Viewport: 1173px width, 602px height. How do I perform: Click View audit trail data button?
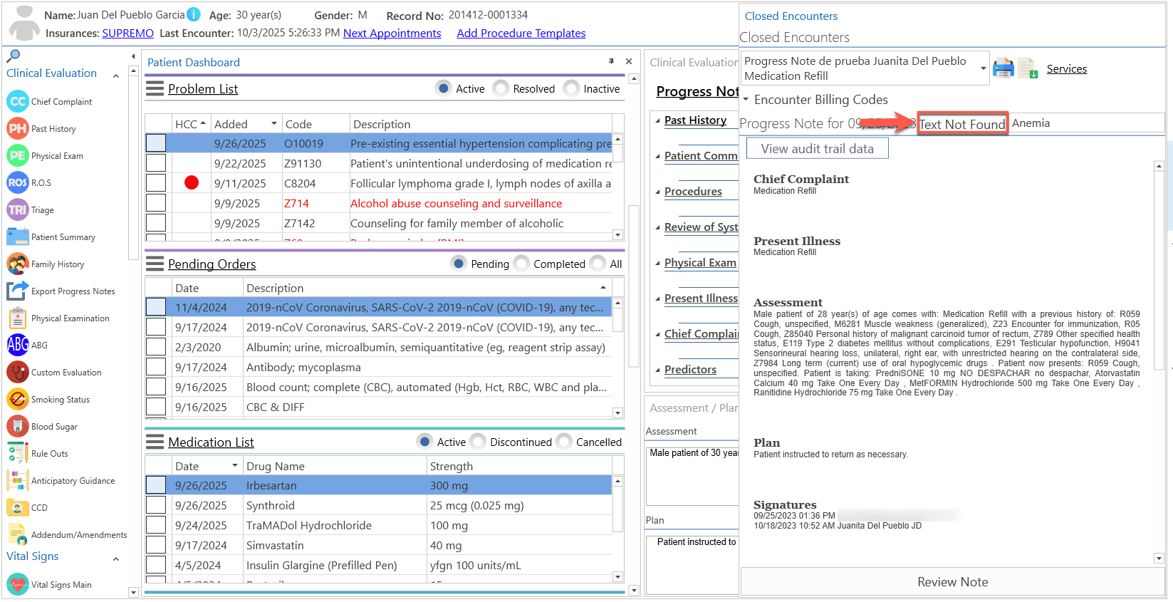(817, 148)
